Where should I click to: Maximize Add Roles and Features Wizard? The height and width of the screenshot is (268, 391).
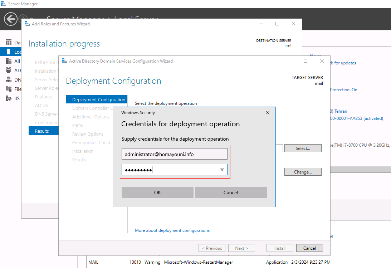point(277,24)
